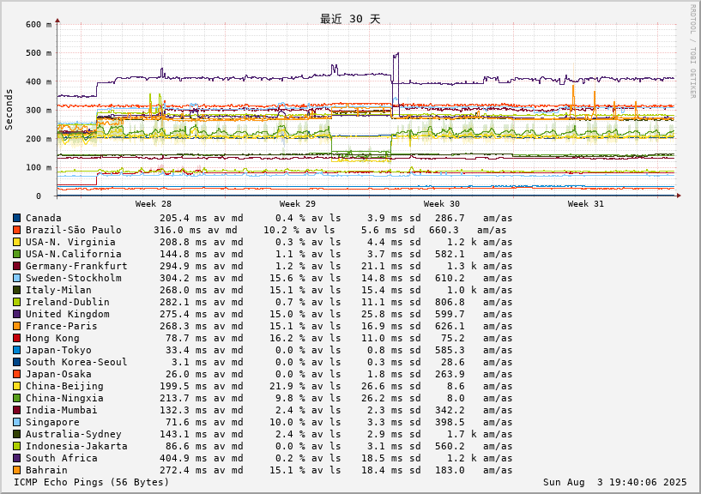This screenshot has width=701, height=494.
Task: Click the Bahrain legend color swatch
Action: coord(16,470)
